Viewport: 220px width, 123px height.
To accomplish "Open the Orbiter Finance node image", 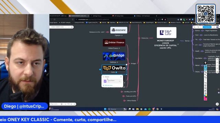I will pos(114,42).
